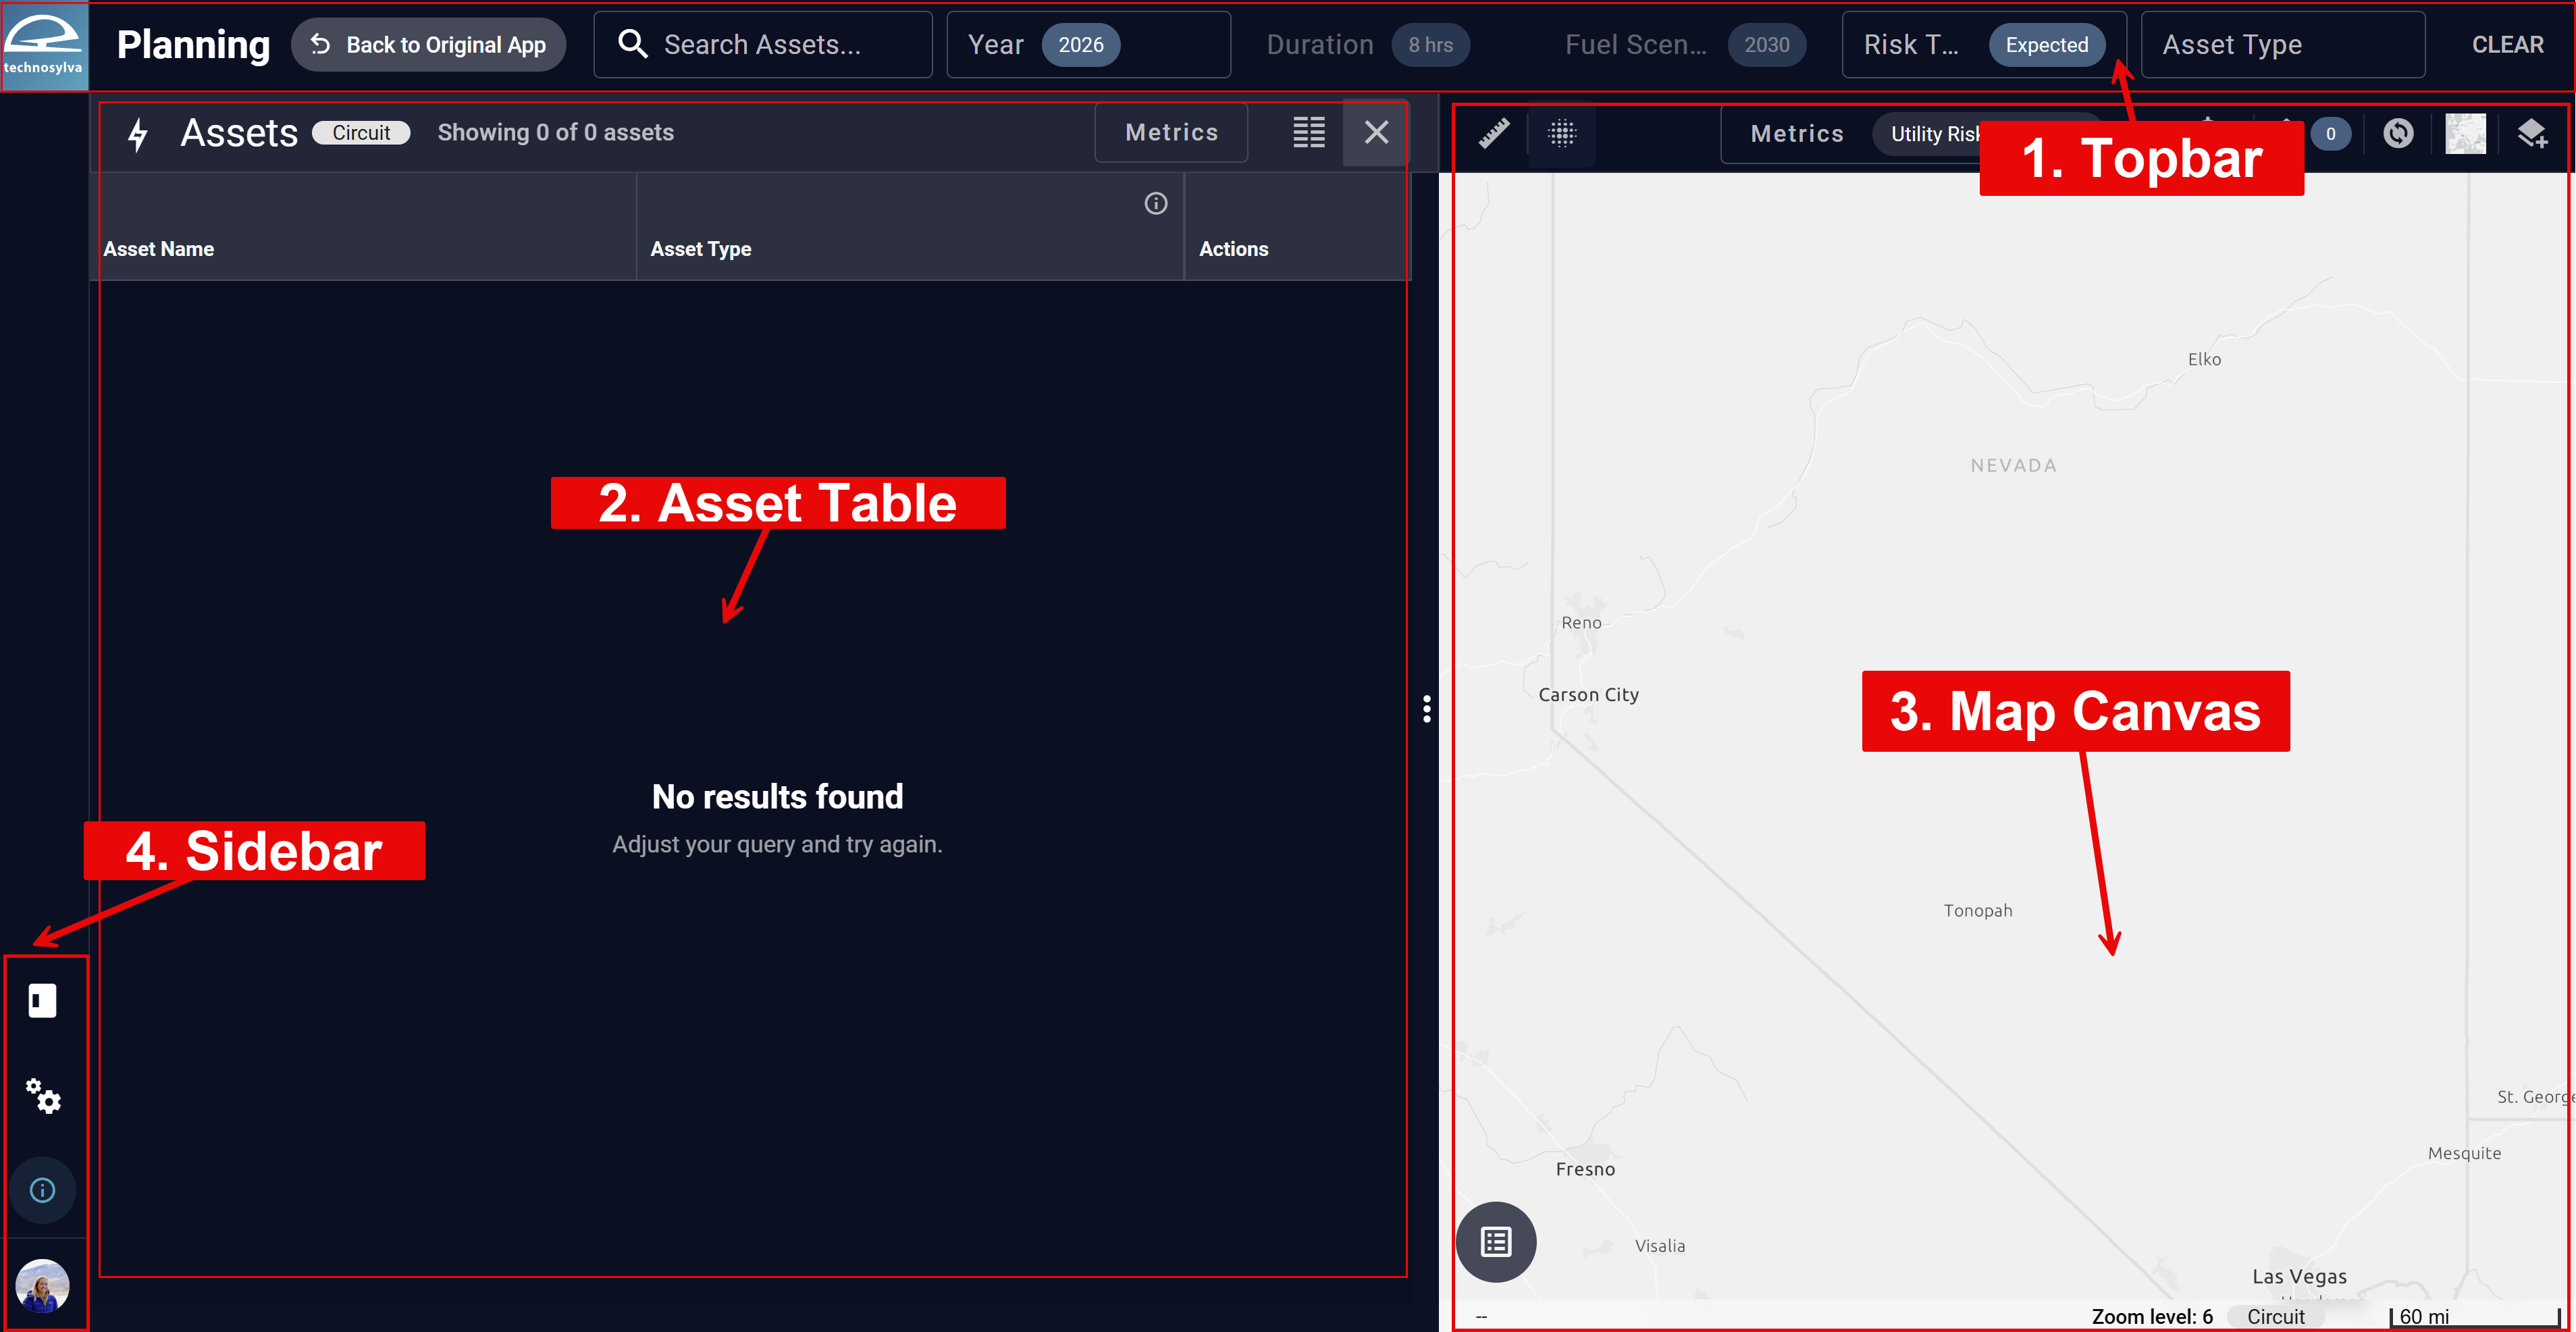
Task: Open the Duration 8 hrs dropdown
Action: [x=1368, y=45]
